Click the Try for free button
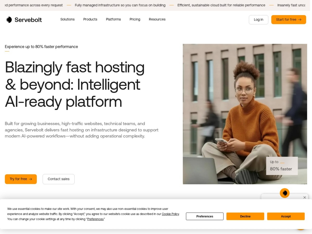Screen dimensions: 312x234 [x=21, y=179]
